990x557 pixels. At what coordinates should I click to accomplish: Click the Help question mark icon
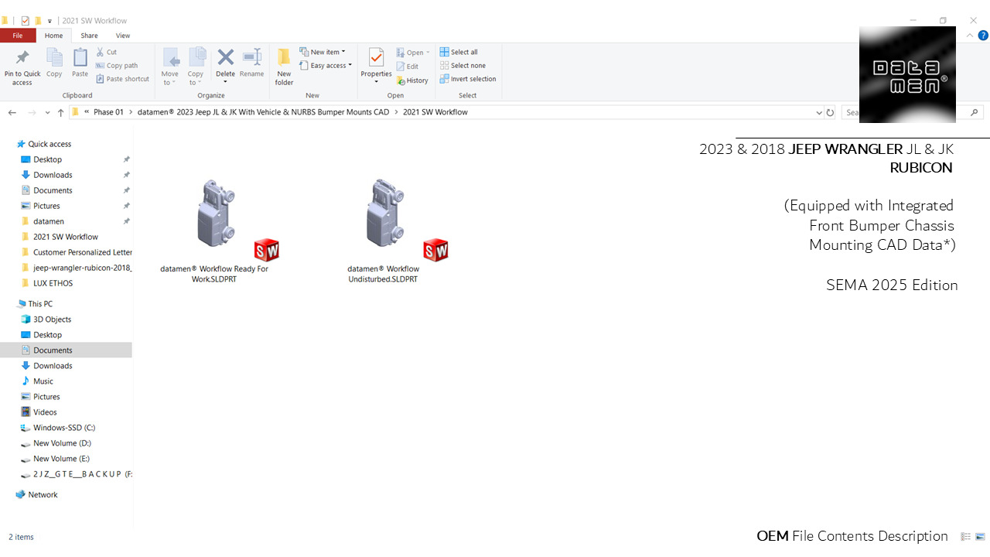983,36
